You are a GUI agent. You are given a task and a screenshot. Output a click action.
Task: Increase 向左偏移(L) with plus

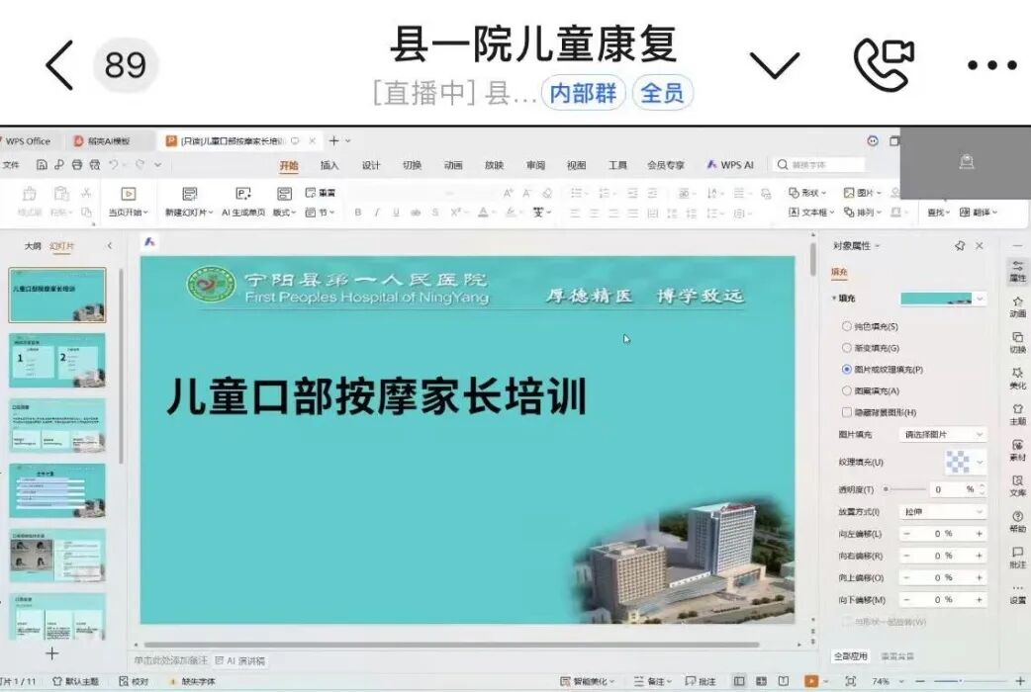[x=980, y=534]
